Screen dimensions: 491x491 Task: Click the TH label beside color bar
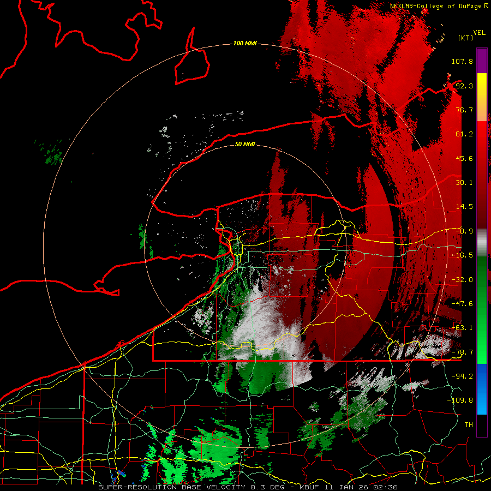tap(469, 425)
